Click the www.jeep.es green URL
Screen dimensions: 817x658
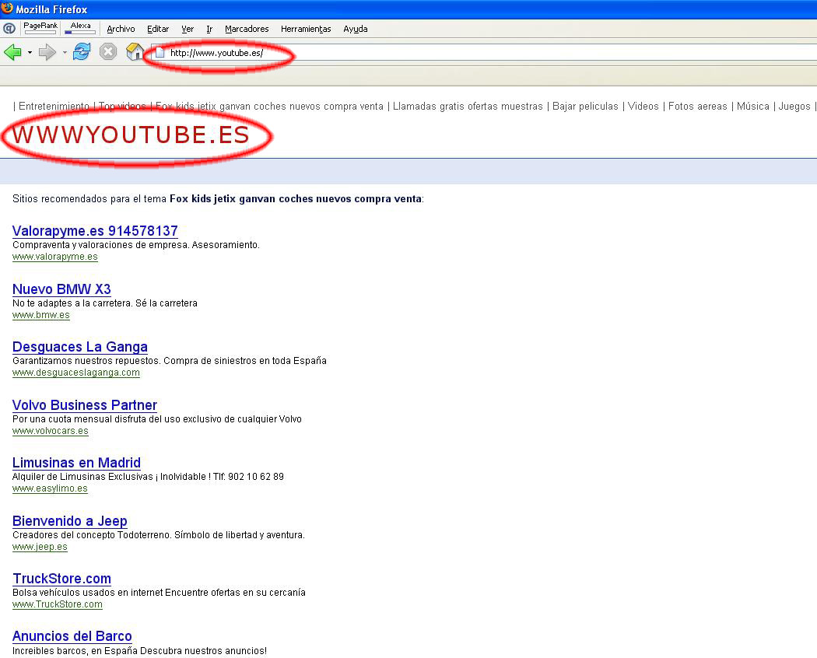click(40, 547)
